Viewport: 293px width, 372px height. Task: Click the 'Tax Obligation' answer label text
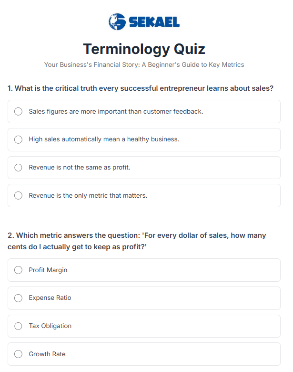pyautogui.click(x=50, y=326)
